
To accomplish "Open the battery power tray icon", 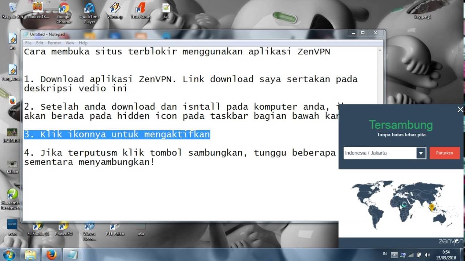I will coord(419,255).
